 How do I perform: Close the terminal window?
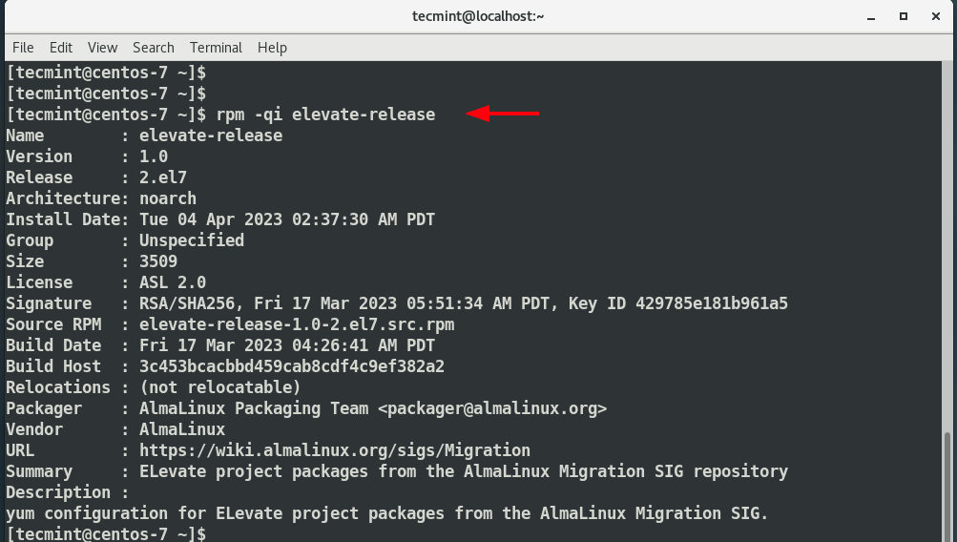(936, 16)
